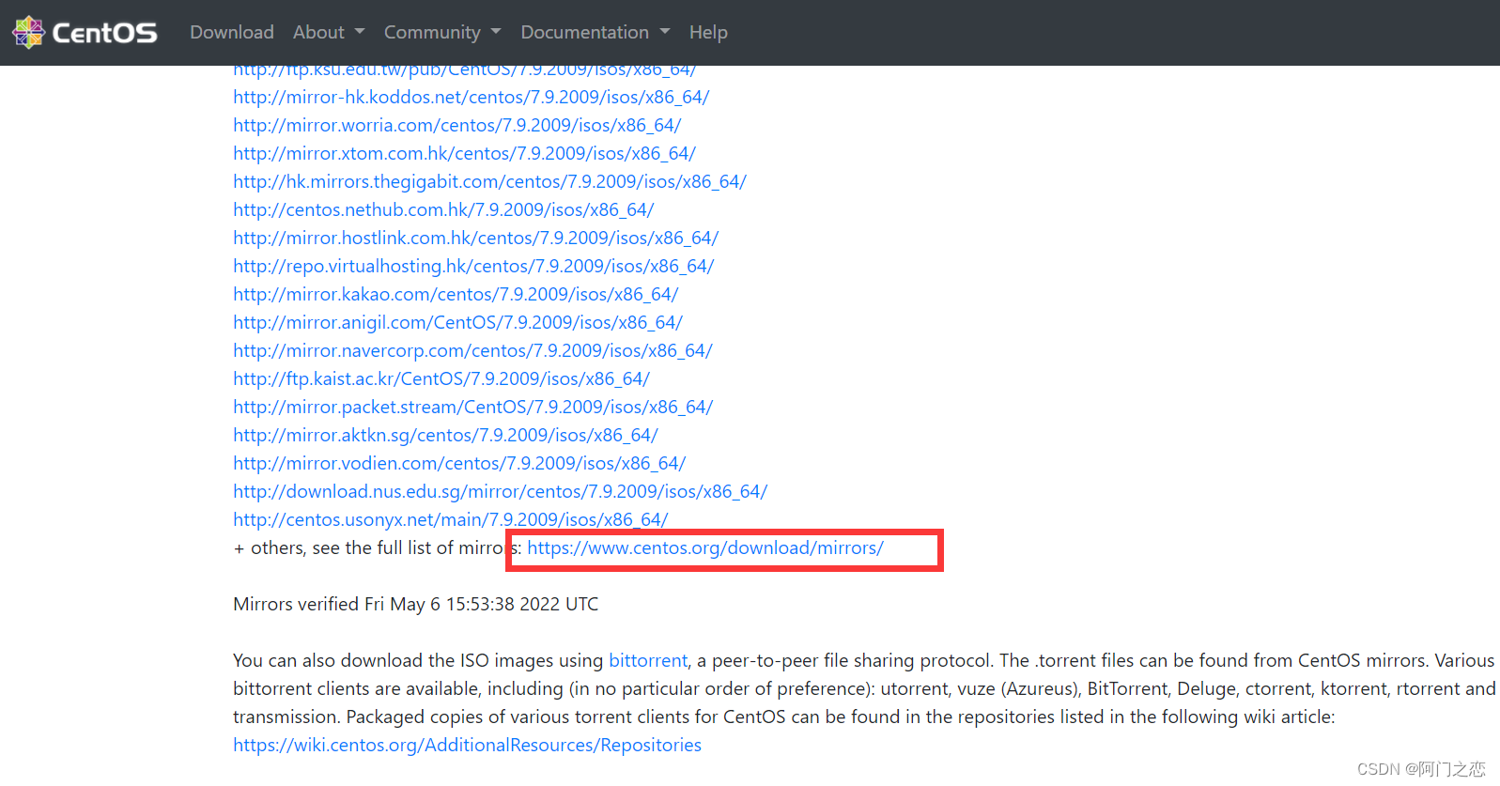Open the mirror.navercorp.com mirror link
Screen dimensions: 1500x786
coord(473,350)
